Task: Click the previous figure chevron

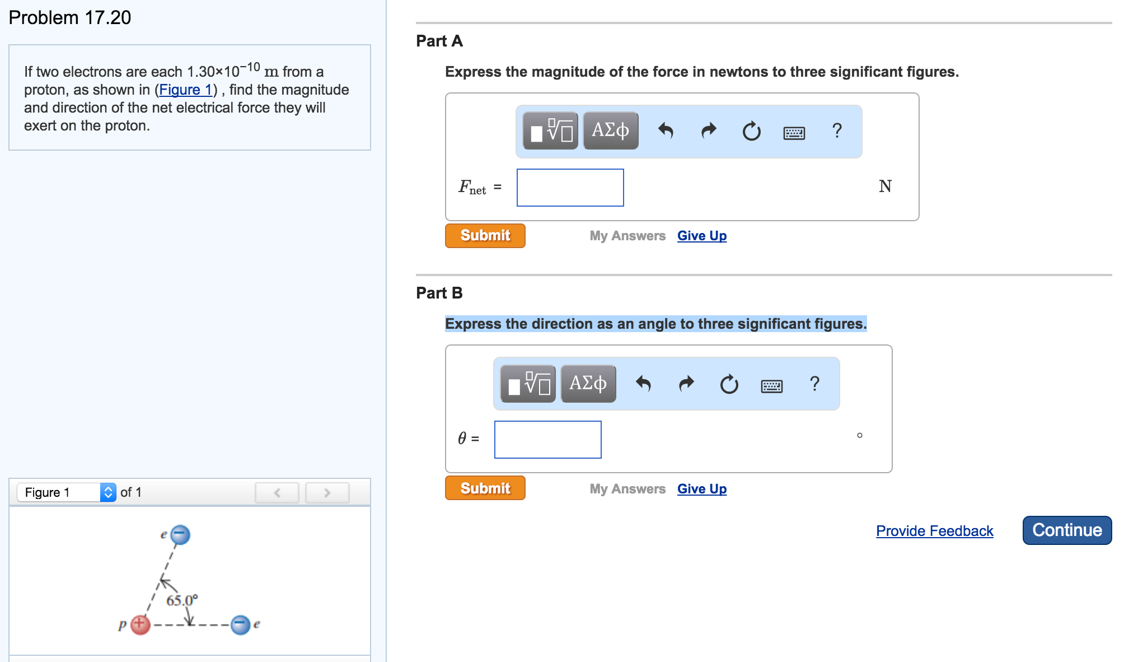Action: click(277, 492)
